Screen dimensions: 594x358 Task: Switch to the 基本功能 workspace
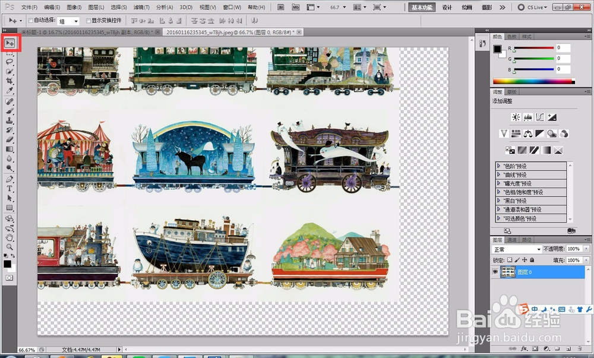click(422, 7)
